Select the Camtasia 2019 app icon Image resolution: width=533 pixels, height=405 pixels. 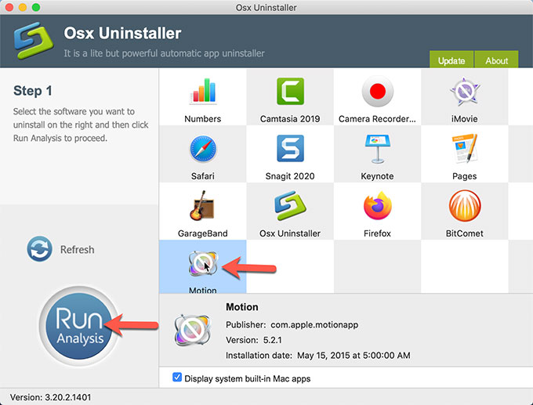pos(290,91)
